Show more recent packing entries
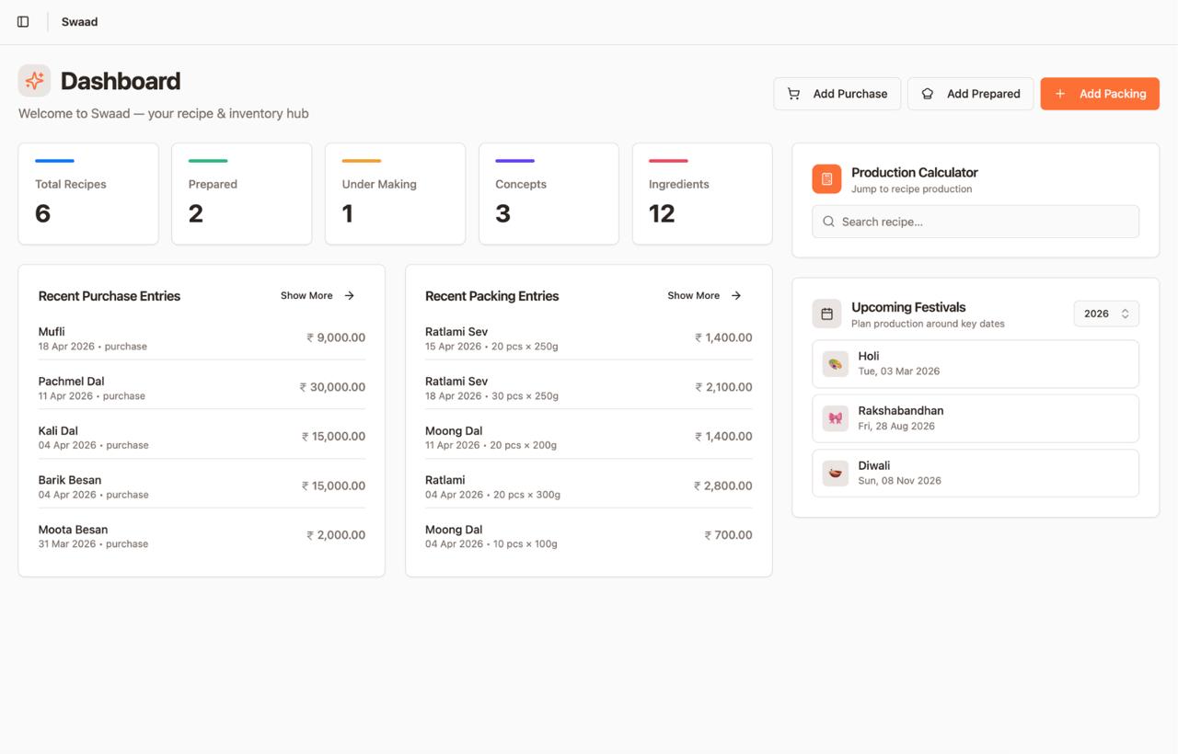The image size is (1178, 754). (x=705, y=296)
